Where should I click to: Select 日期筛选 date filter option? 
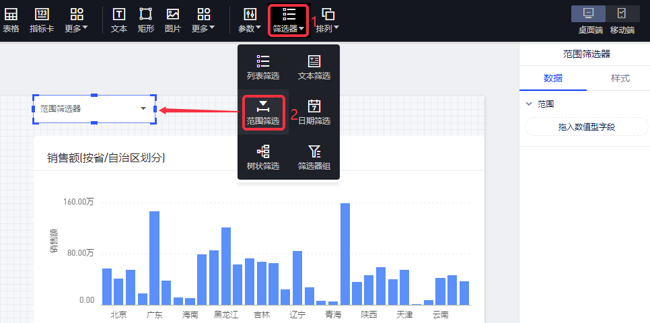click(x=314, y=112)
